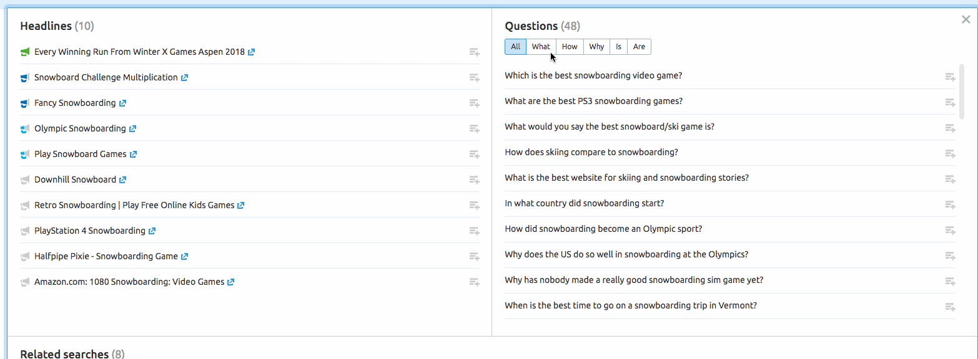Click the megaphone icon beside Halfpipe Pixie
Viewport: 978px width, 359px height.
(25, 257)
